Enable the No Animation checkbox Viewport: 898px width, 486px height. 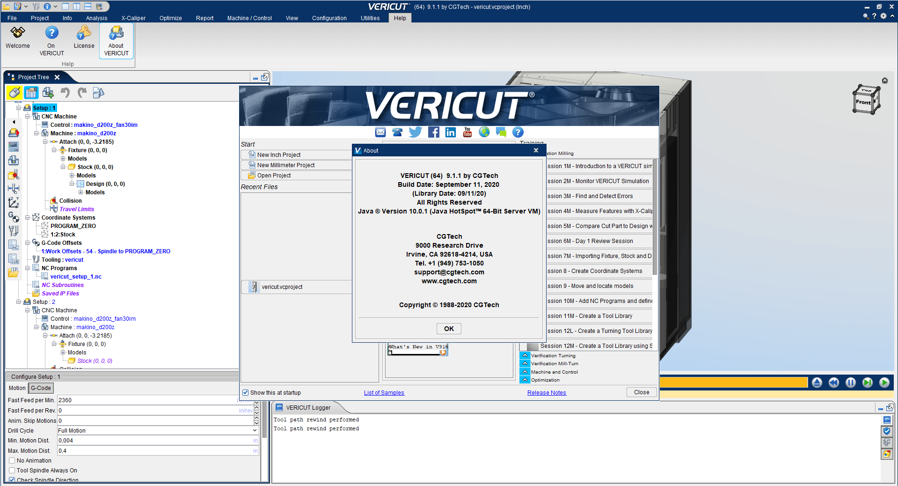tap(12, 461)
